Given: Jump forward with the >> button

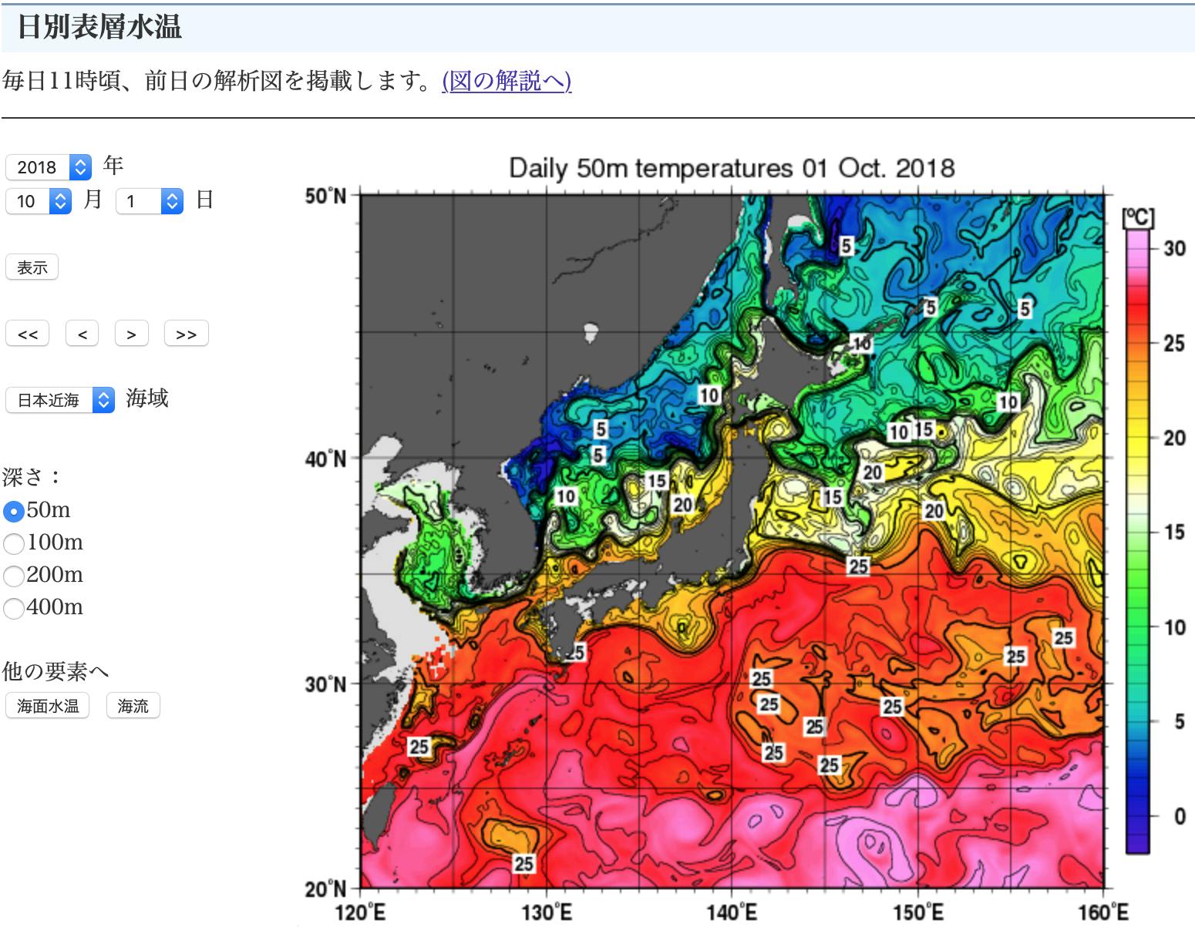Looking at the screenshot, I should [186, 334].
